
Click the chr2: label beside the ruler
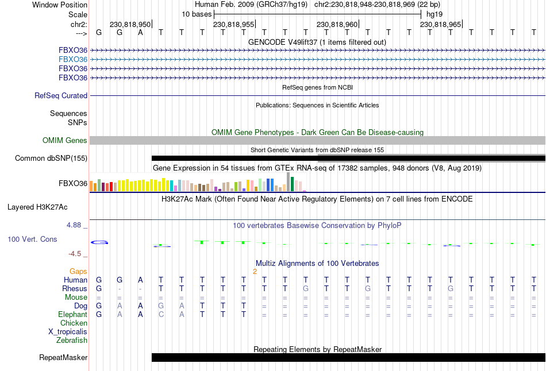[x=79, y=24]
